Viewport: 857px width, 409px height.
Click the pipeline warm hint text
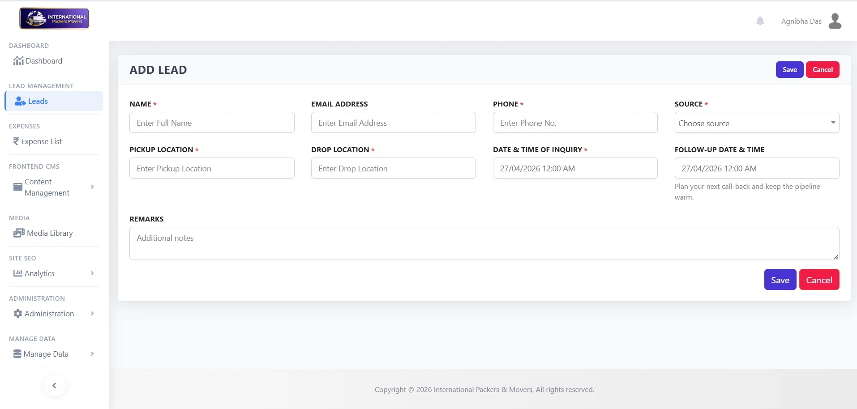(x=747, y=192)
